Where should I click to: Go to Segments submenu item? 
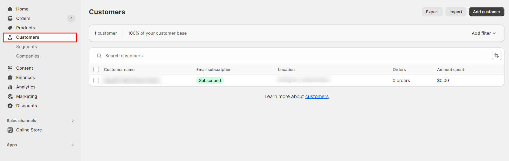tap(26, 46)
